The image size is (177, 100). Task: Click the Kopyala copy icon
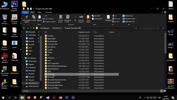(34, 18)
